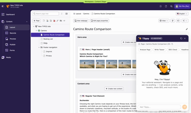This screenshot has height=113, width=191.
Task: Click the + Page button
Action: click(36, 21)
